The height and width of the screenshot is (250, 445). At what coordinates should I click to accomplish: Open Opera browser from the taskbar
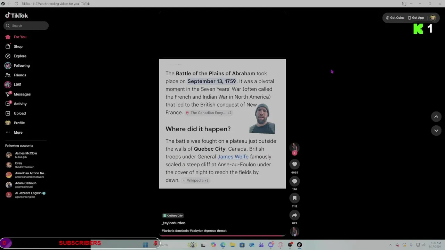point(280,245)
